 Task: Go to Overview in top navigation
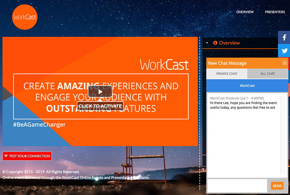click(245, 12)
